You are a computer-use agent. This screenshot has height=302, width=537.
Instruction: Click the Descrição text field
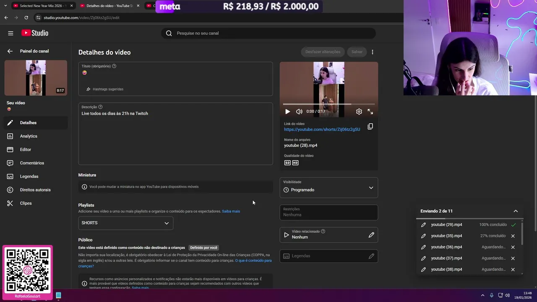(x=175, y=134)
